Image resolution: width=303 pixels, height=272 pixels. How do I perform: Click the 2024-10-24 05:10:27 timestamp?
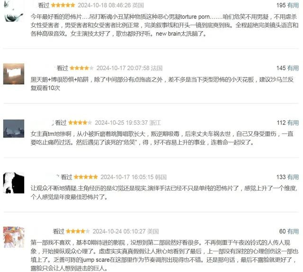tap(119, 231)
